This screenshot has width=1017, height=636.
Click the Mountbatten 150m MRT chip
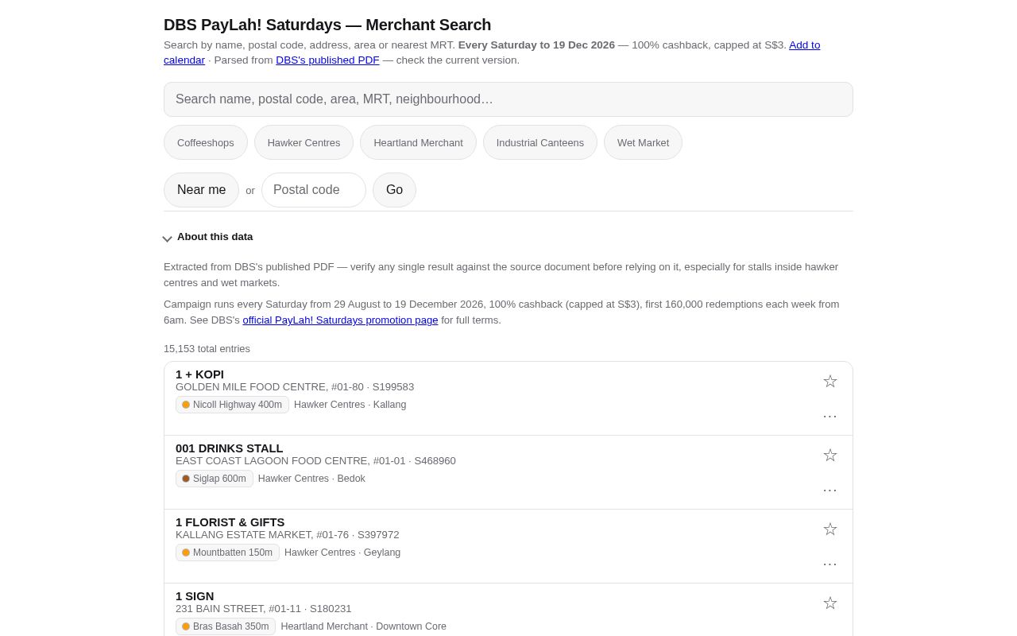[x=227, y=553]
